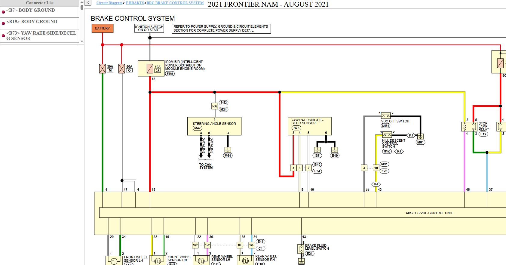Select the E21 connector label
506x265 pixels.
pyautogui.click(x=309, y=254)
